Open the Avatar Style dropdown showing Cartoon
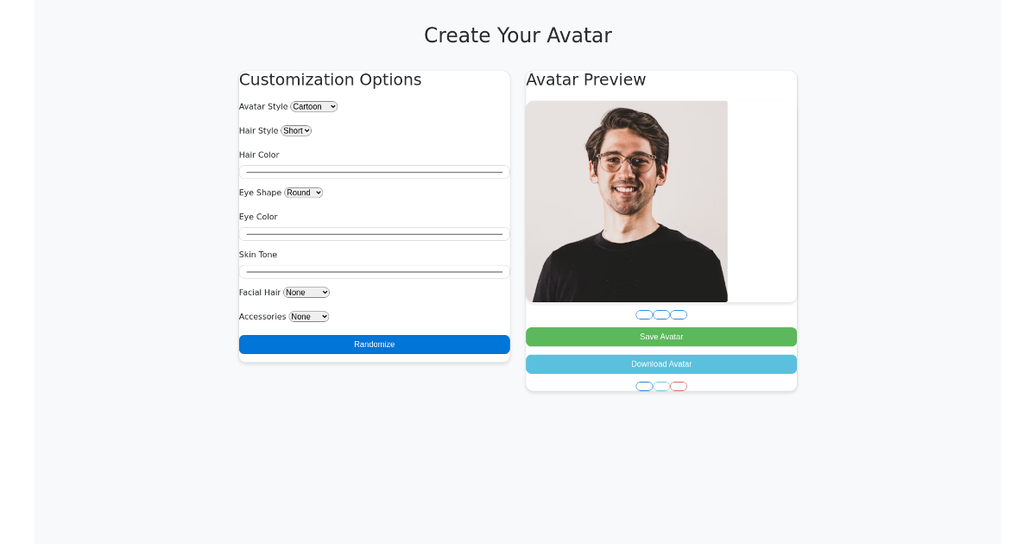The width and height of the screenshot is (1036, 544). click(313, 106)
